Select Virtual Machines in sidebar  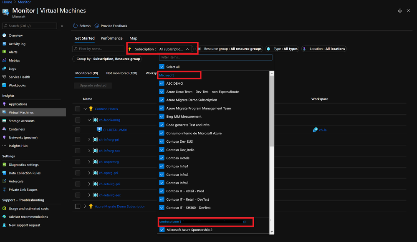(x=33, y=112)
